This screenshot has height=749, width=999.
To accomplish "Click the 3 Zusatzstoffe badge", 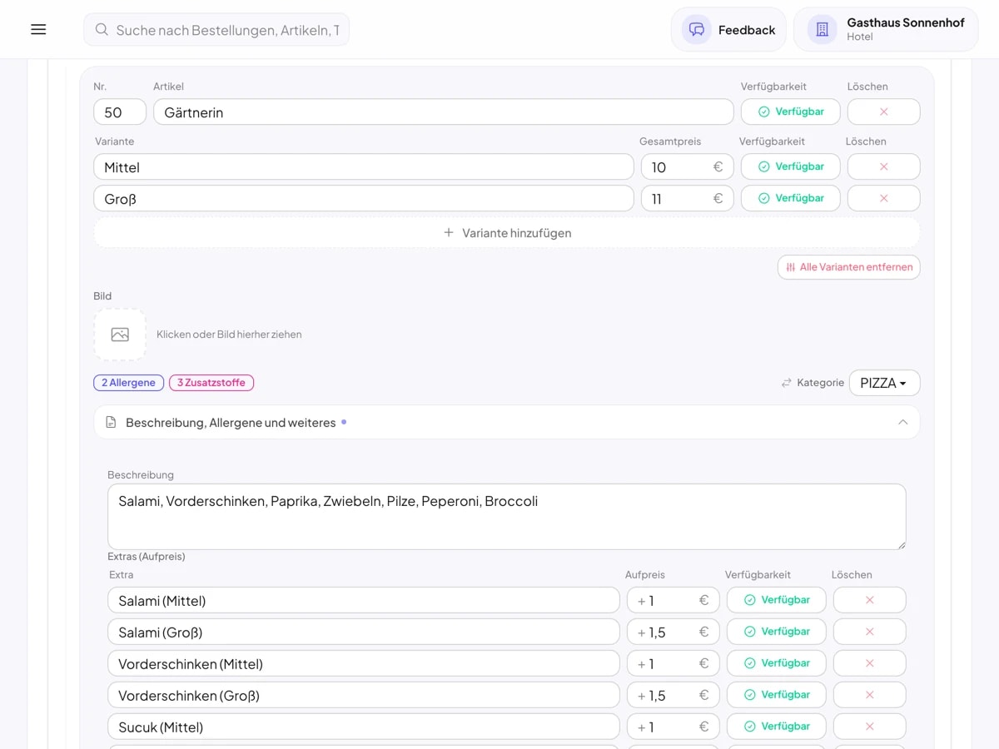I will click(211, 383).
